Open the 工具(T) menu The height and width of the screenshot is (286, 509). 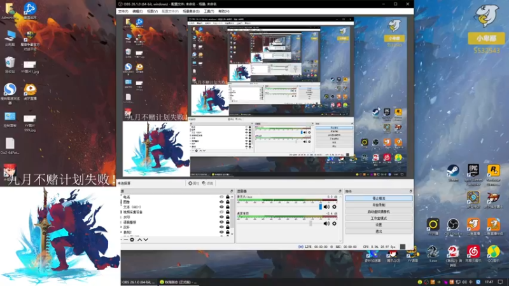(x=209, y=11)
